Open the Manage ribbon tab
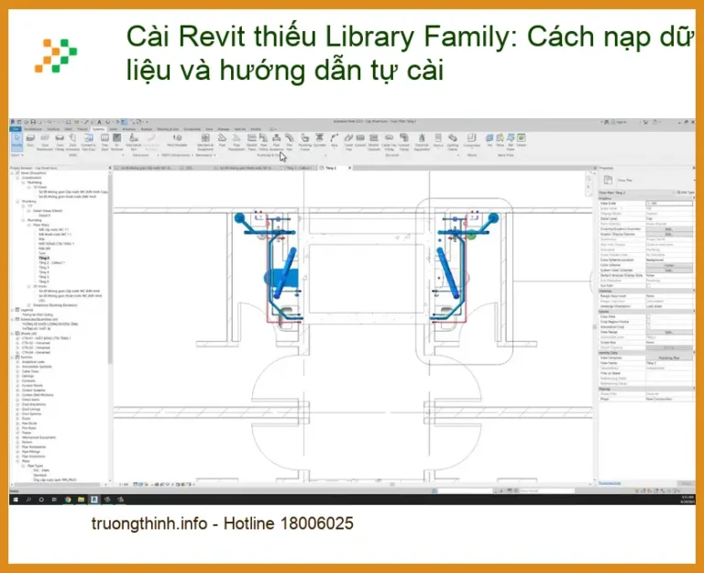 tap(223, 129)
